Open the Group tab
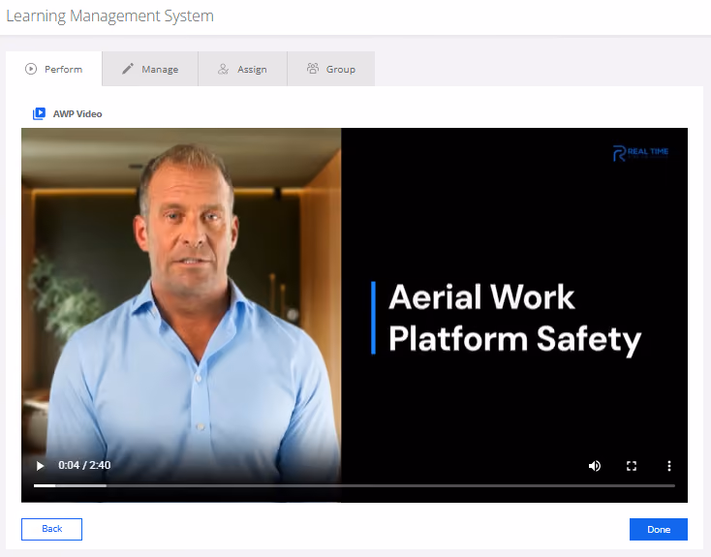This screenshot has width=711, height=557. [331, 69]
